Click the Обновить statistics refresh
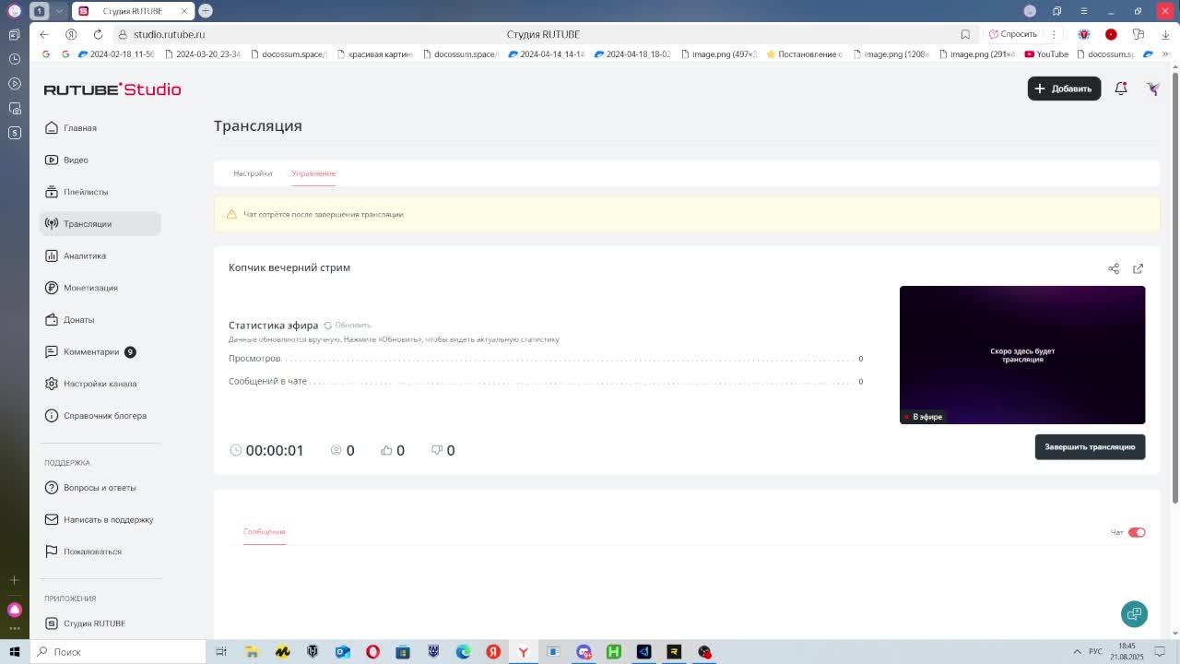The height and width of the screenshot is (664, 1180). click(x=347, y=326)
